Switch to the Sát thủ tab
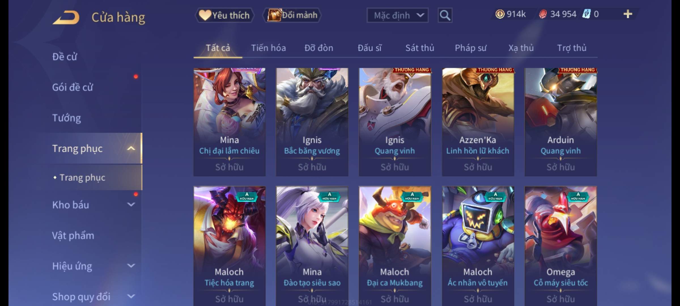680x306 pixels. (420, 48)
